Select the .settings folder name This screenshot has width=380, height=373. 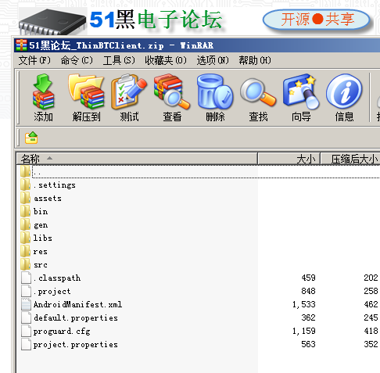point(55,185)
